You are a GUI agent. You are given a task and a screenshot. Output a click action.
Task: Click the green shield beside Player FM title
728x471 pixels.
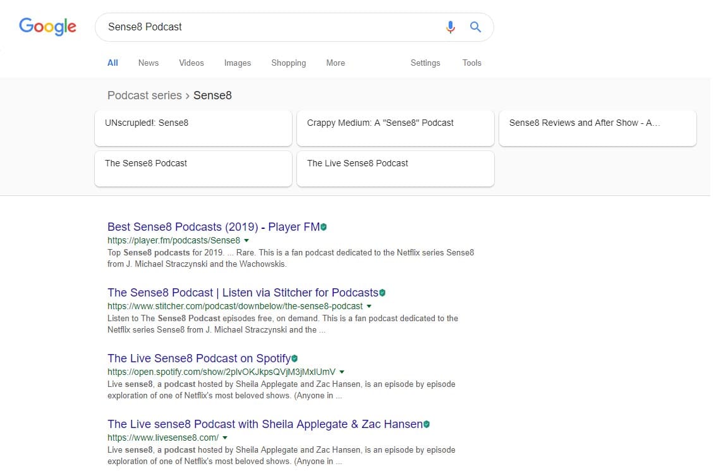(x=324, y=227)
